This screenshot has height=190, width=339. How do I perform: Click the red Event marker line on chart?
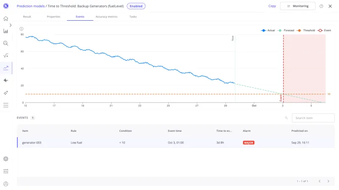pos(283,68)
